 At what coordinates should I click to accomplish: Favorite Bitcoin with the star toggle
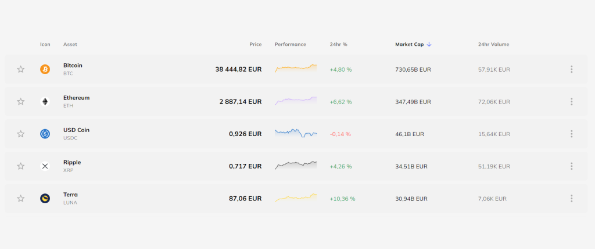21,69
